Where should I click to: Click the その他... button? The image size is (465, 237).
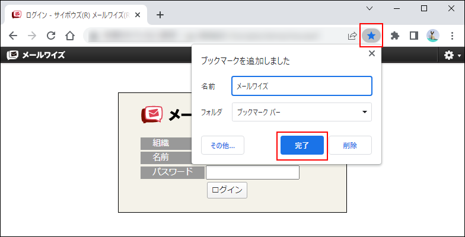(223, 145)
